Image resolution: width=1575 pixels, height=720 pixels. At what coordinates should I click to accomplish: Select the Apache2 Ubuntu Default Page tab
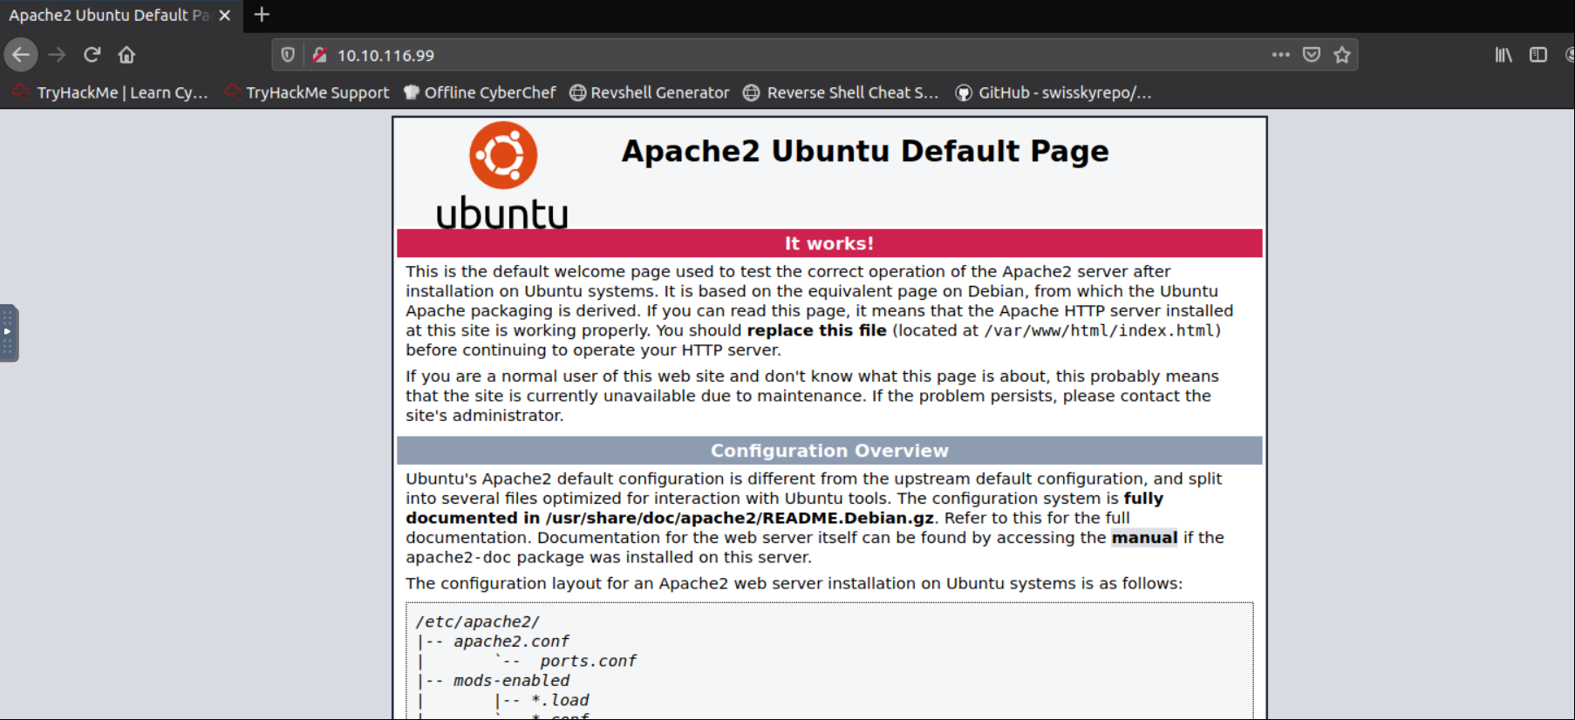tap(120, 16)
